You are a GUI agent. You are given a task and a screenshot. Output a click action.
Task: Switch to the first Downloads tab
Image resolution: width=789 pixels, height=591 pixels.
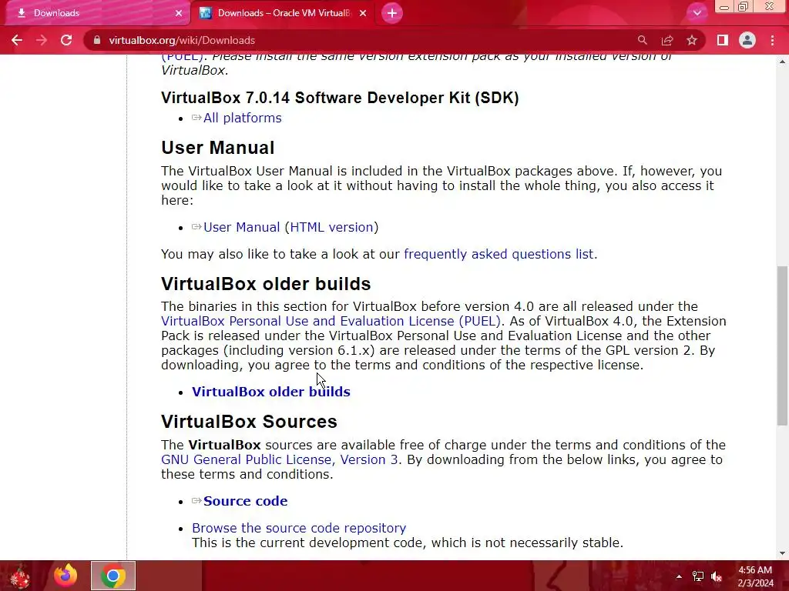coord(96,13)
